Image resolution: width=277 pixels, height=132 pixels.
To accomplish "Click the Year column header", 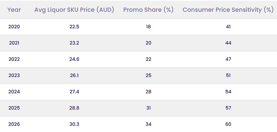I will pos(14,10).
